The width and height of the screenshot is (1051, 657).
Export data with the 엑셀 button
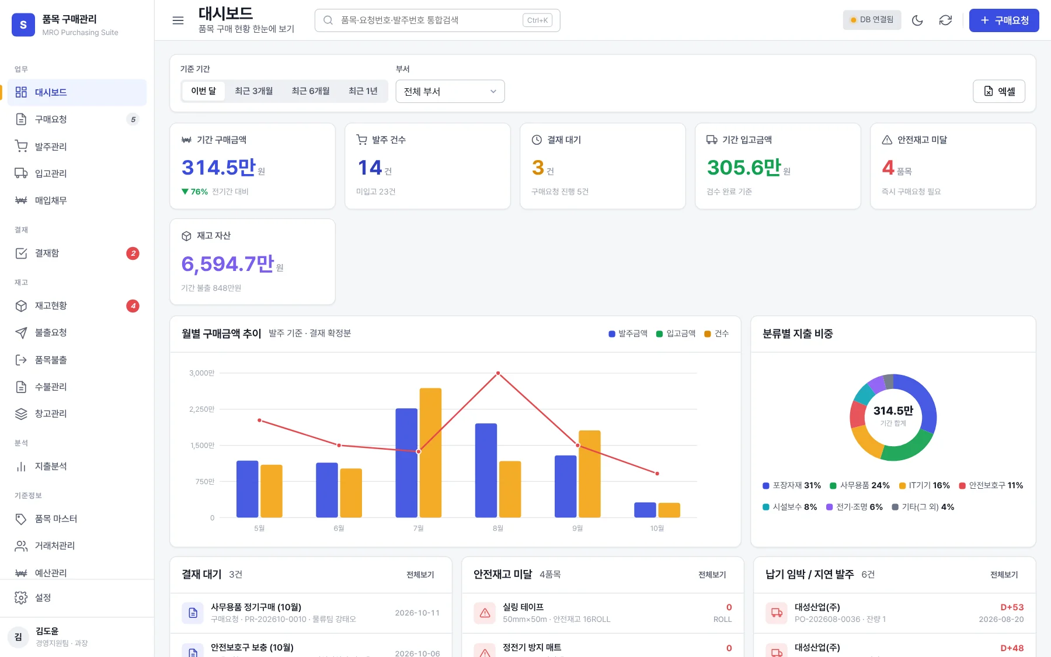coord(999,91)
